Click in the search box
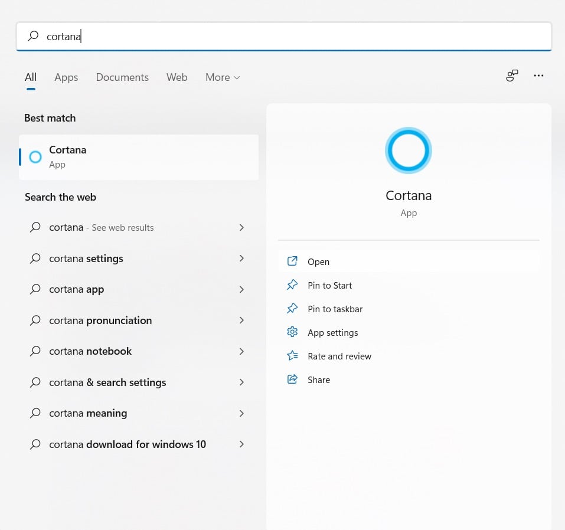This screenshot has height=530, width=565. pyautogui.click(x=283, y=37)
